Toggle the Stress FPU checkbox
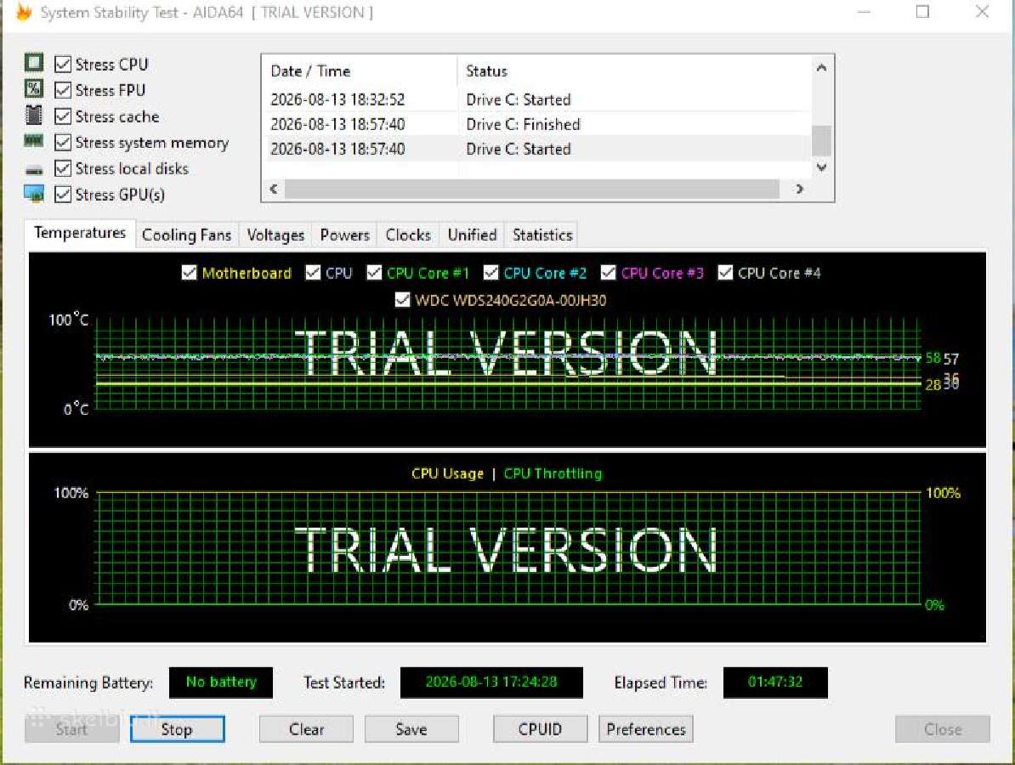This screenshot has height=765, width=1015. pyautogui.click(x=63, y=90)
